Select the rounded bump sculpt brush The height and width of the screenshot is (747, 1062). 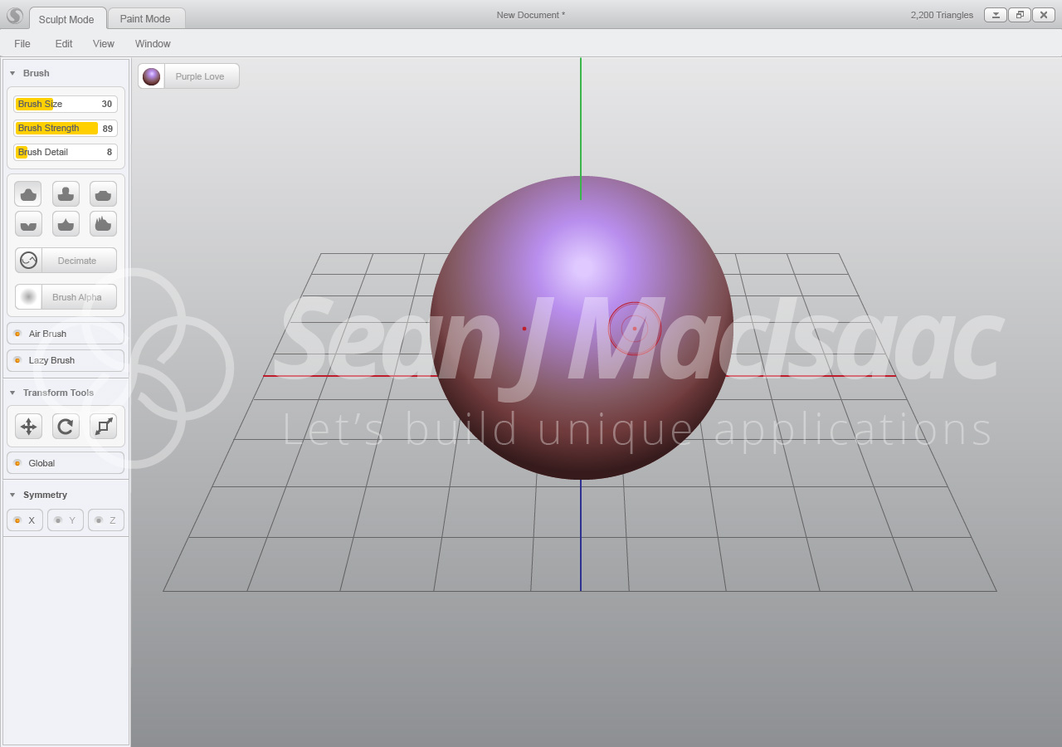pos(28,194)
